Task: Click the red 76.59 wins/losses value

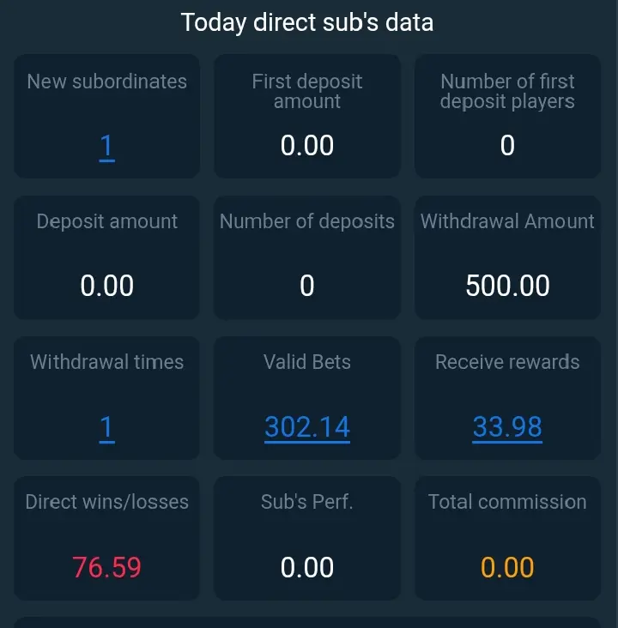Action: 106,567
